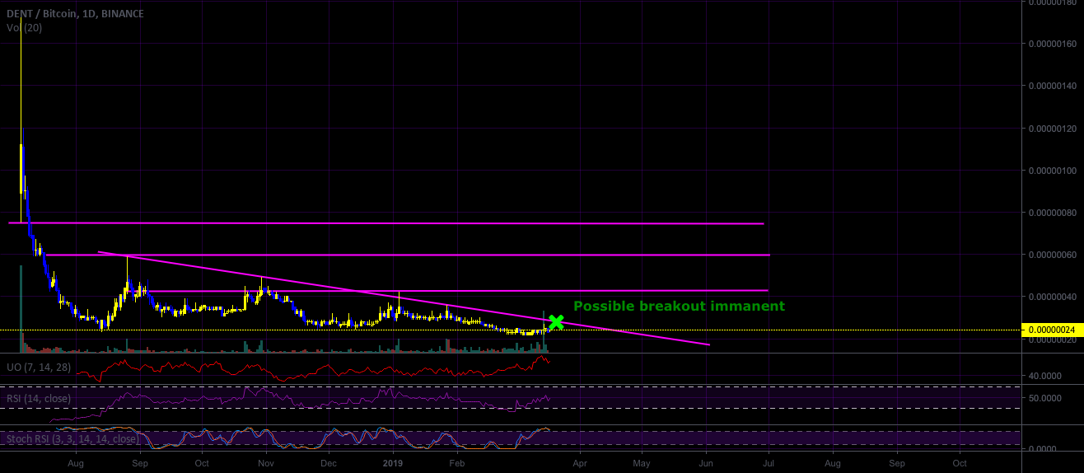Click the 0.00000100 price axis label

[x=1053, y=171]
